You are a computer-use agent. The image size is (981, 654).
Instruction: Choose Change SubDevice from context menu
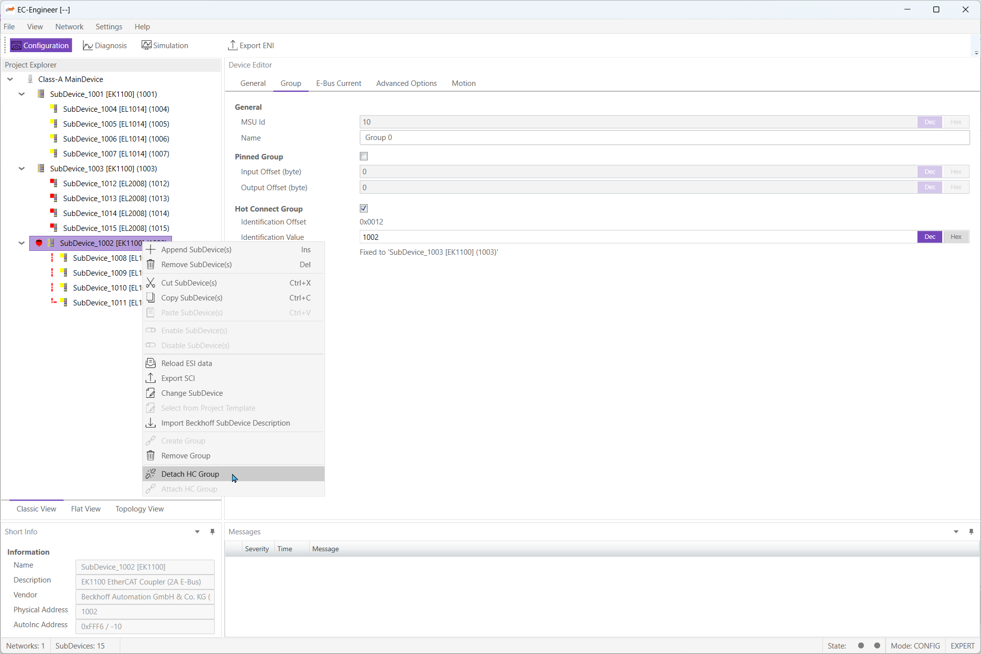coord(192,393)
